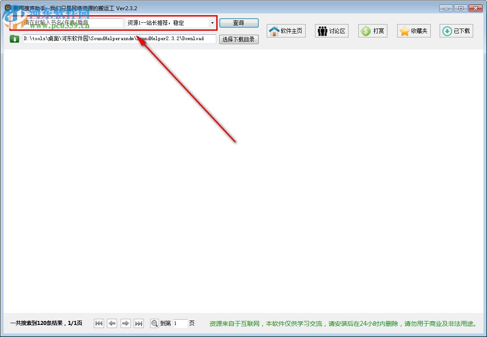
Task: Go to next page arrow icon
Action: (126, 323)
